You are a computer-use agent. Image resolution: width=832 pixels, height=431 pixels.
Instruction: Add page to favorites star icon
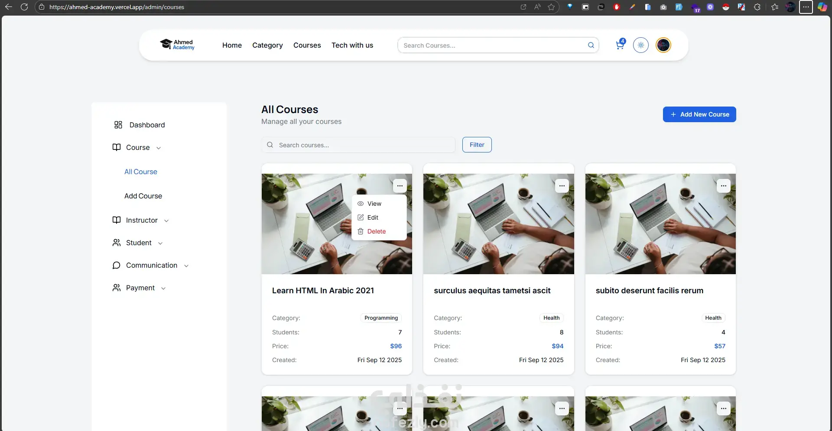click(551, 7)
